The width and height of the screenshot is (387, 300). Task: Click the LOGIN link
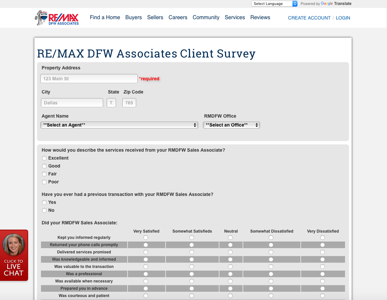(x=343, y=18)
